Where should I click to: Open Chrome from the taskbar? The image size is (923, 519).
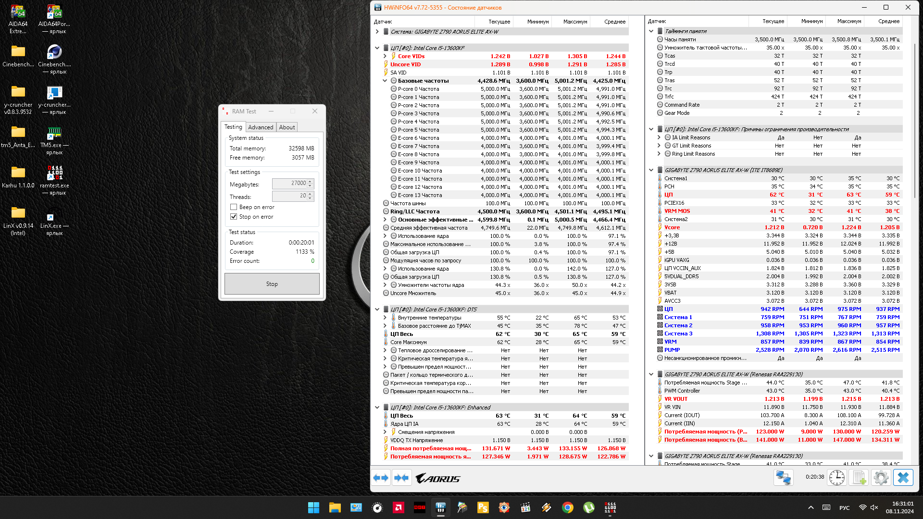567,507
